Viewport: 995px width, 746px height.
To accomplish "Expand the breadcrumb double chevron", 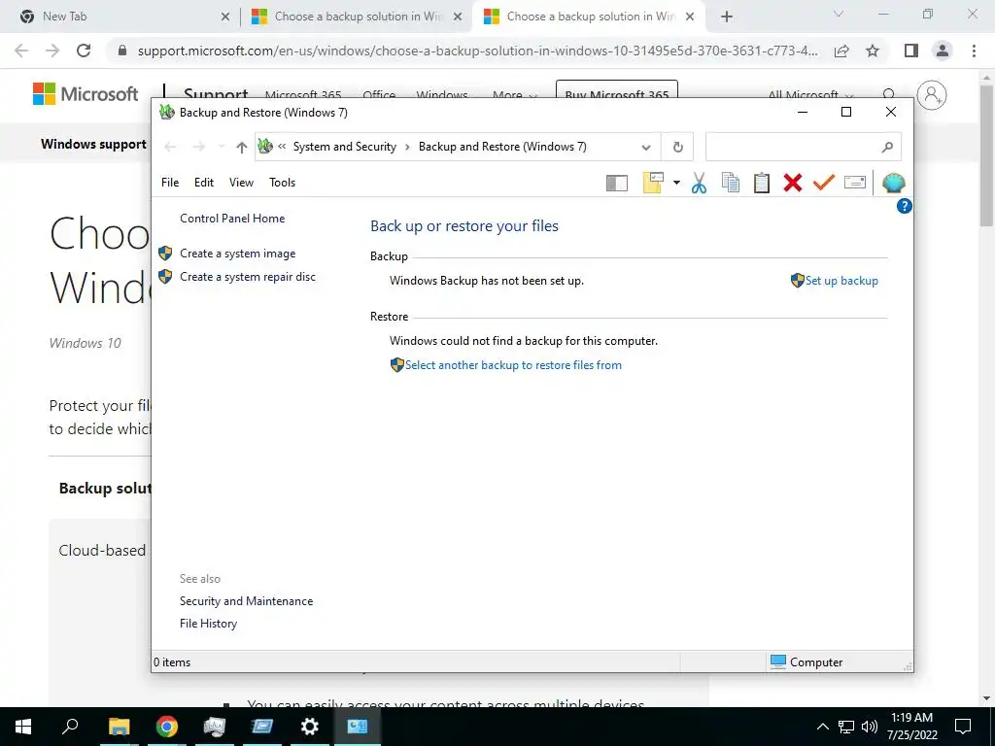I will pyautogui.click(x=282, y=147).
